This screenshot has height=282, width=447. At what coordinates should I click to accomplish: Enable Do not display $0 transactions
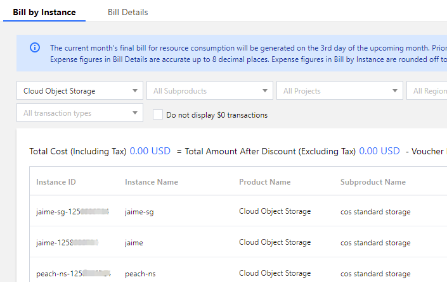point(158,114)
